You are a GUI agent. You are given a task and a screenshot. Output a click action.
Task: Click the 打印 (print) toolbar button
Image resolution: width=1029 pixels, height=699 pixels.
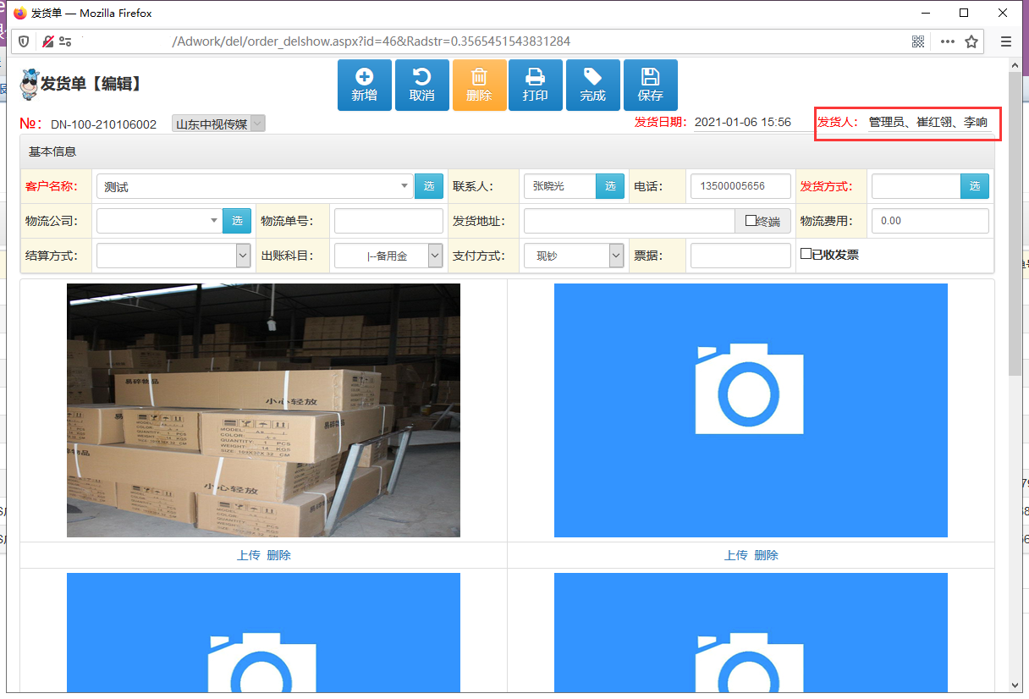pyautogui.click(x=536, y=85)
